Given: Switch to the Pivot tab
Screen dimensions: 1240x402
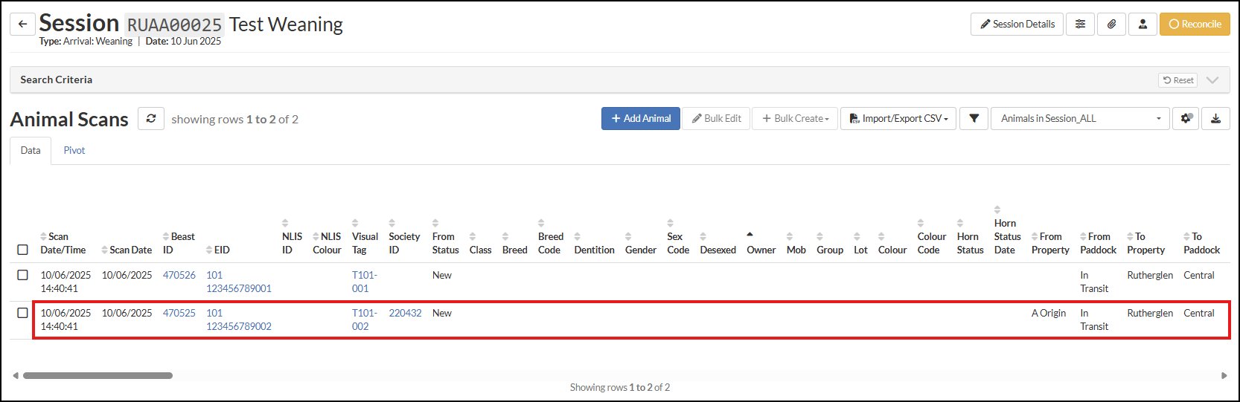Looking at the screenshot, I should [x=74, y=150].
